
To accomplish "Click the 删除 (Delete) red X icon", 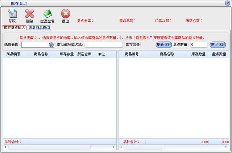I will tap(29, 14).
